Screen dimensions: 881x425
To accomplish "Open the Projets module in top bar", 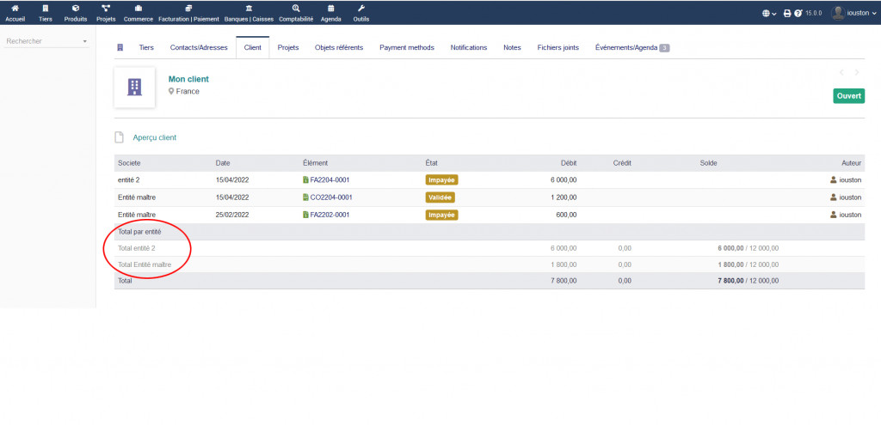I will point(106,9).
